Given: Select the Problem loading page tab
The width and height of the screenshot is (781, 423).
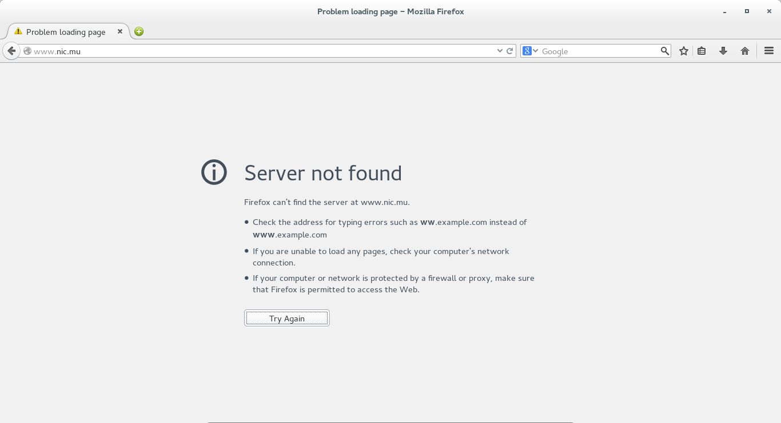Looking at the screenshot, I should 67,31.
